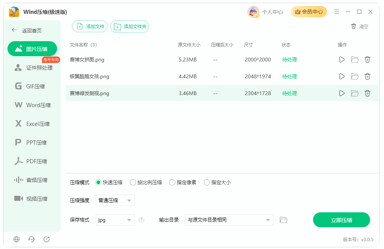Image resolution: width=384 pixels, height=249 pixels.
Task: Click the user avatar icon
Action: click(x=253, y=12)
